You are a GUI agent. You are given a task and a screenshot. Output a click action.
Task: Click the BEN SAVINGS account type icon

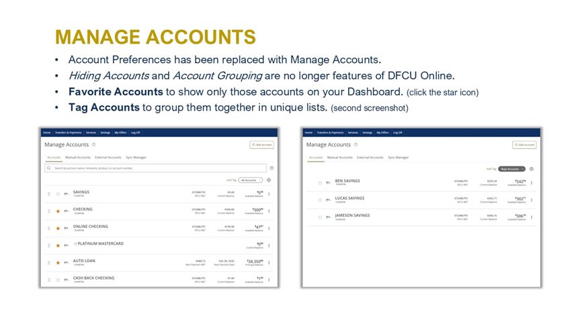point(328,183)
